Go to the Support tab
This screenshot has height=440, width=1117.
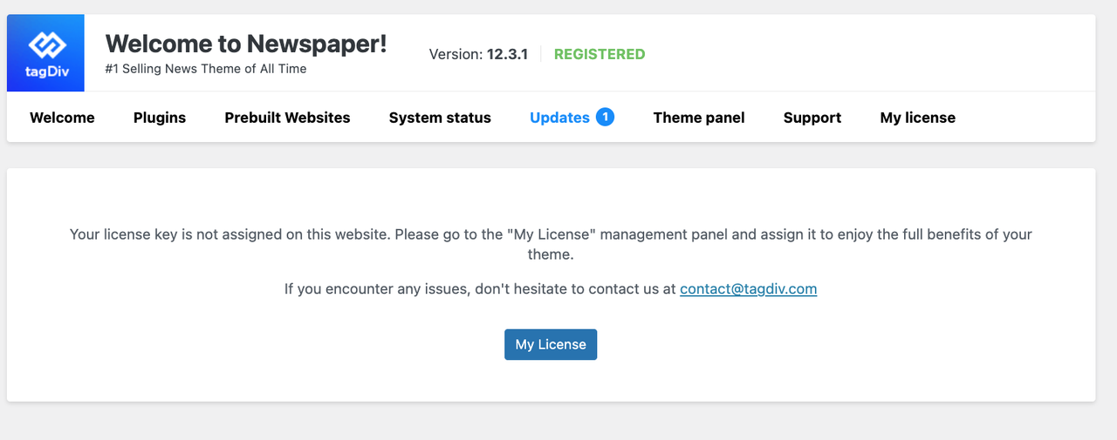tap(812, 118)
